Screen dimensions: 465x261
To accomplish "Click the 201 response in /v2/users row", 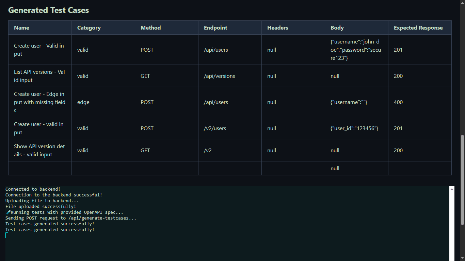I will [420, 128].
